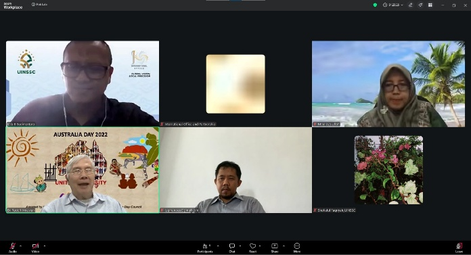Expand the arrow beside Share
The height and width of the screenshot is (255, 471).
(284, 246)
